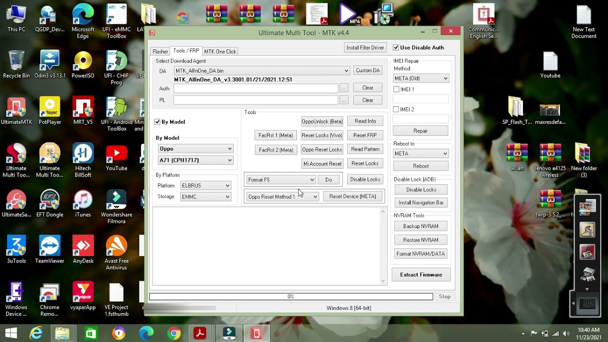Launch EFT Dongle desktop shortcut

tap(50, 204)
